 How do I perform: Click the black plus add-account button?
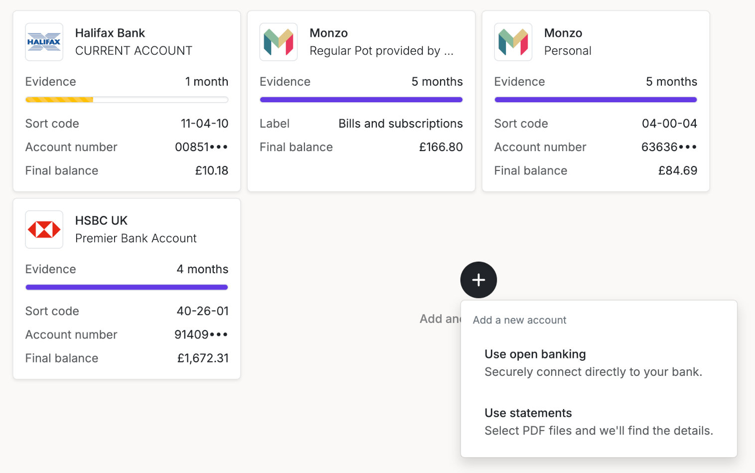click(x=478, y=280)
